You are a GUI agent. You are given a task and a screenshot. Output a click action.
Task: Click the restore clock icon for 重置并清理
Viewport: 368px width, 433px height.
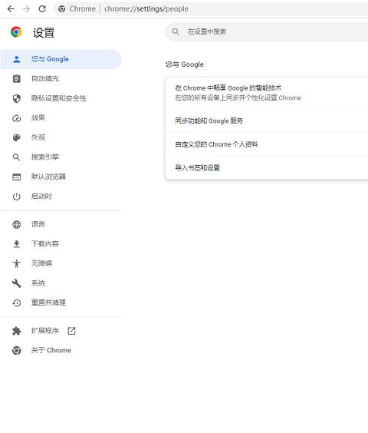click(17, 303)
